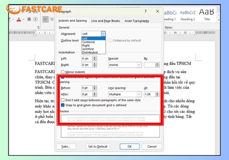Viewport: 229px width, 160px height.
Task: Open the Font Color dropdown arrow
Action: (24, 19)
